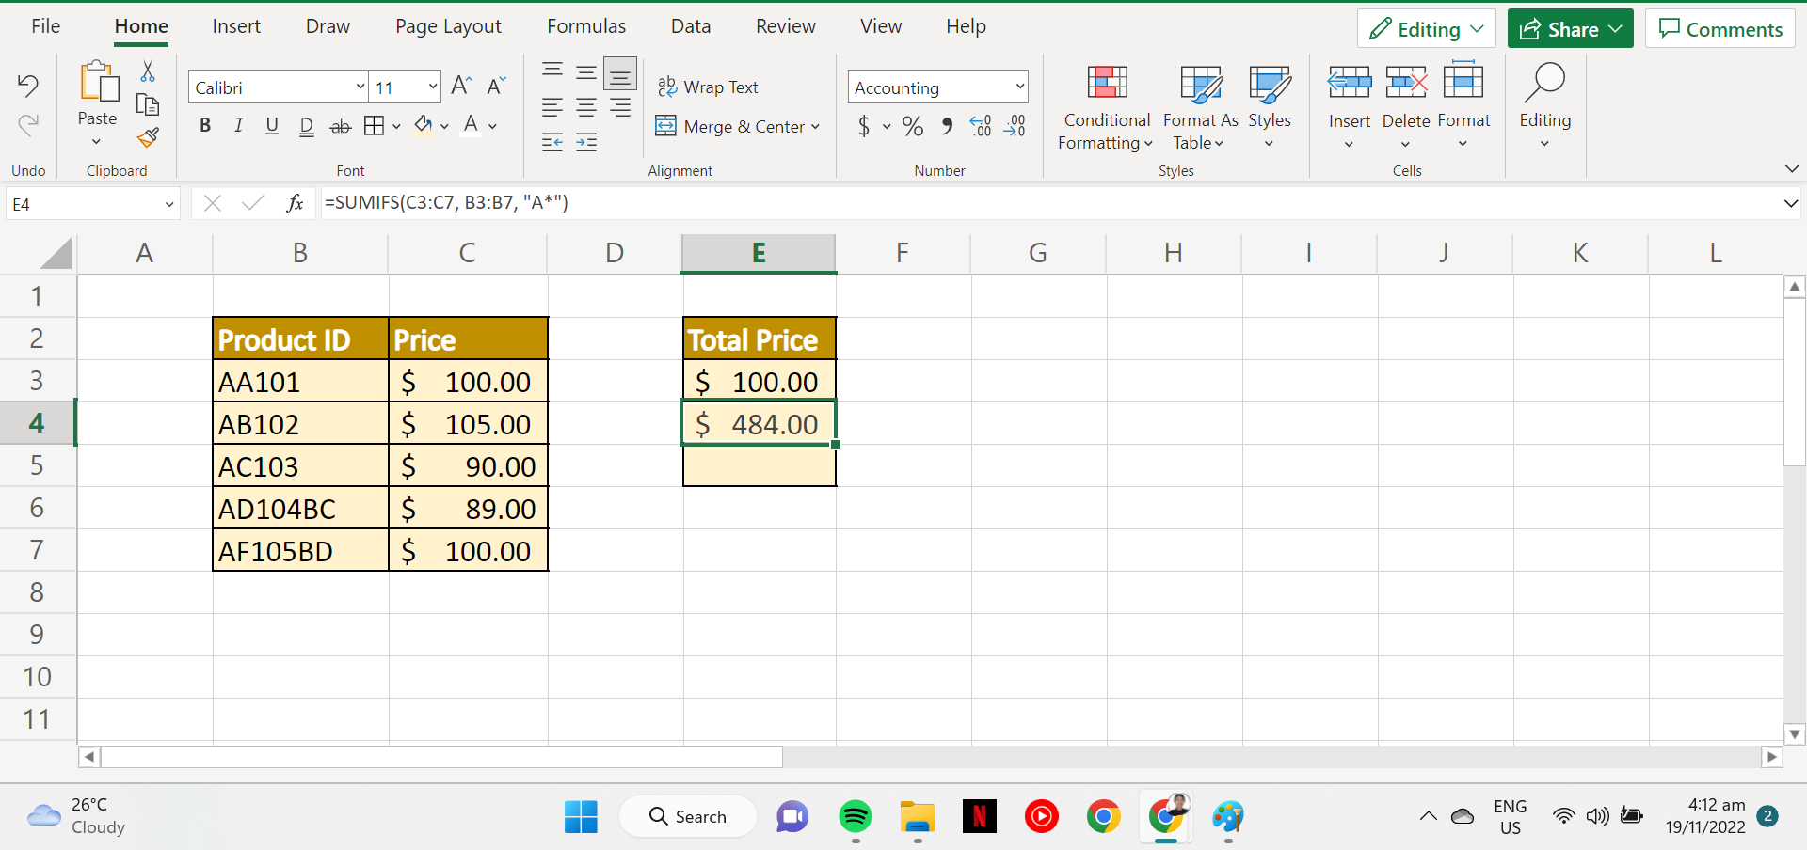
Task: Click the Undo arrow icon
Action: point(28,86)
